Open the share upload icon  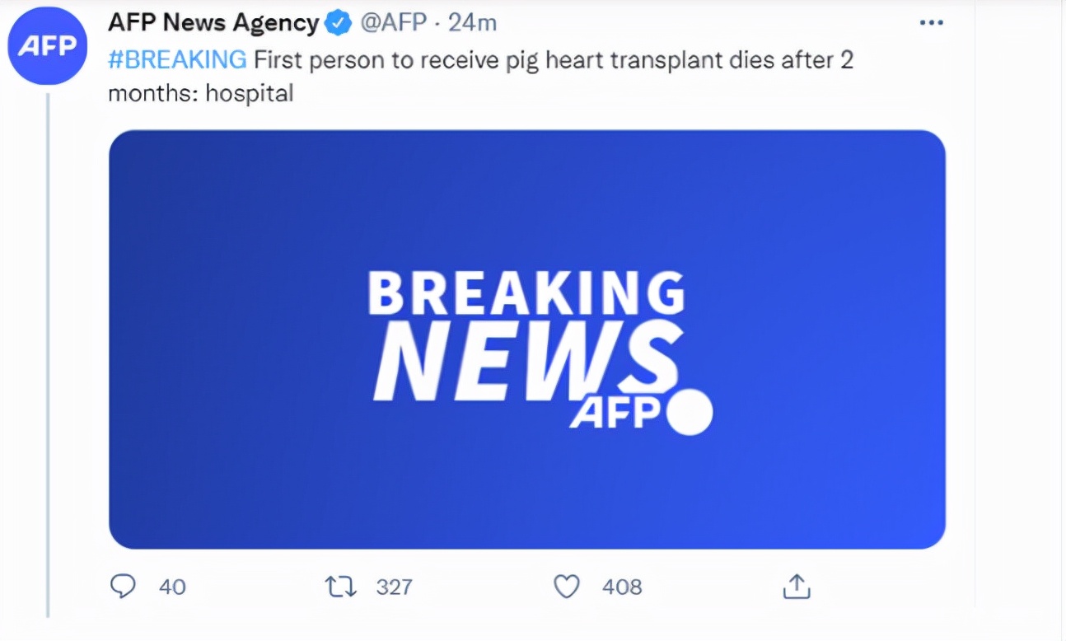797,587
